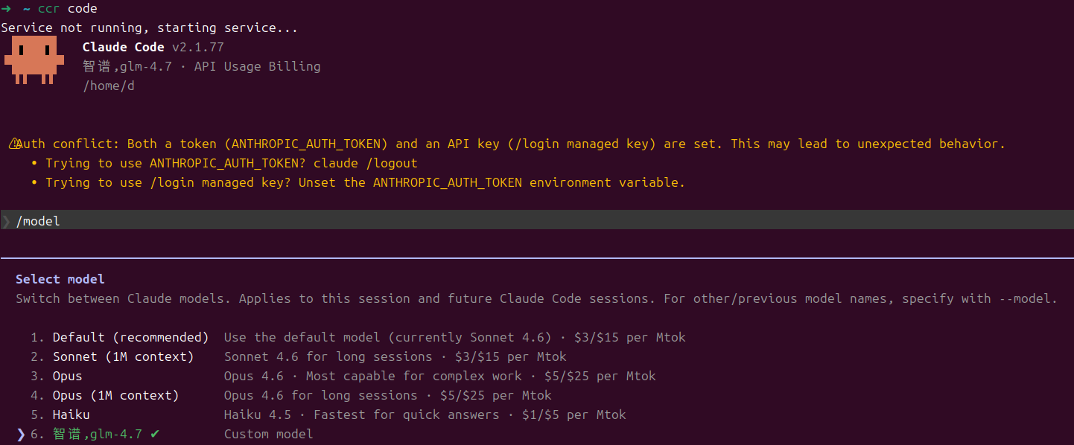Click the green checkmark beside glm-4.7
1074x445 pixels.
[x=154, y=434]
